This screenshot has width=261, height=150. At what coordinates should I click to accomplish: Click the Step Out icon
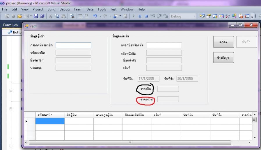point(166,16)
